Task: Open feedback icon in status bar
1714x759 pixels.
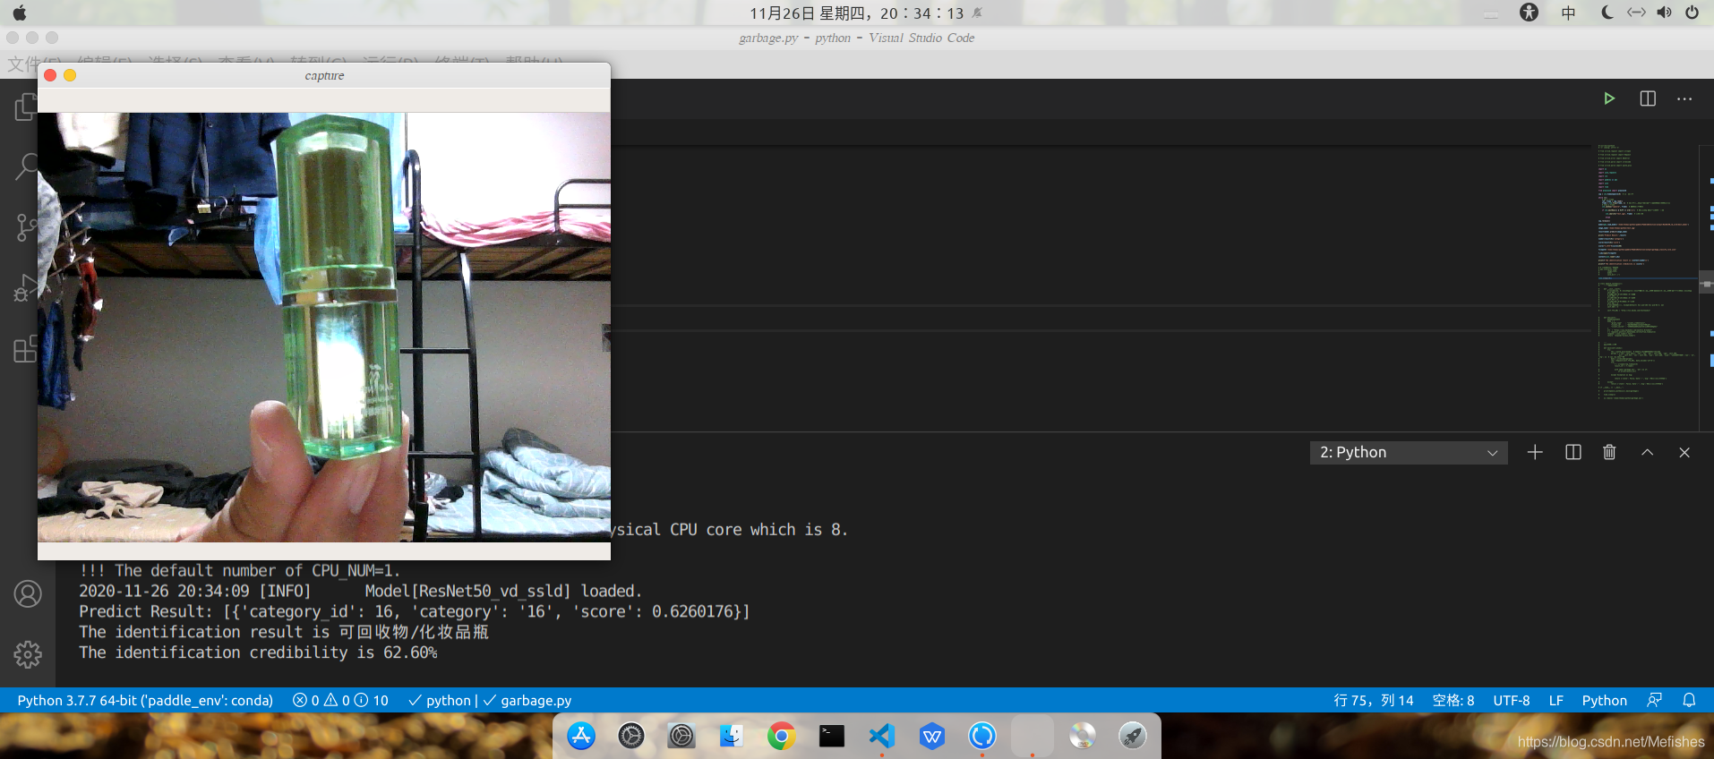Action: click(1654, 701)
